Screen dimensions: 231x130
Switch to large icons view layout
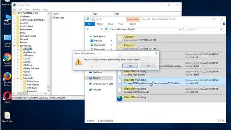tap(223, 121)
